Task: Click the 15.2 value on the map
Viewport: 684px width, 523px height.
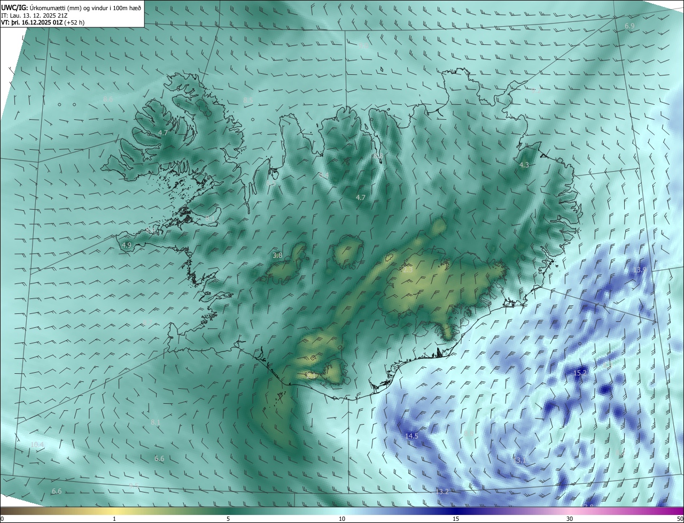Action: point(580,372)
